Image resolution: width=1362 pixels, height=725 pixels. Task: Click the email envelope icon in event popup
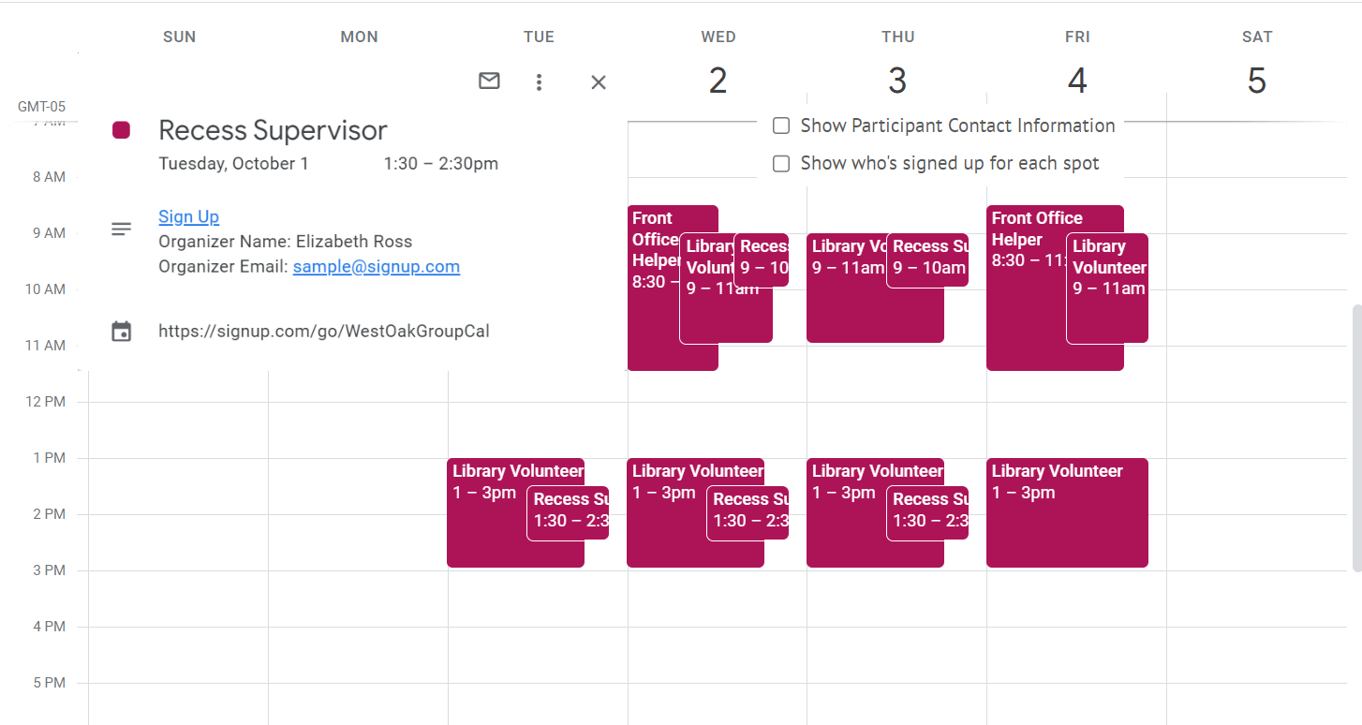point(489,81)
